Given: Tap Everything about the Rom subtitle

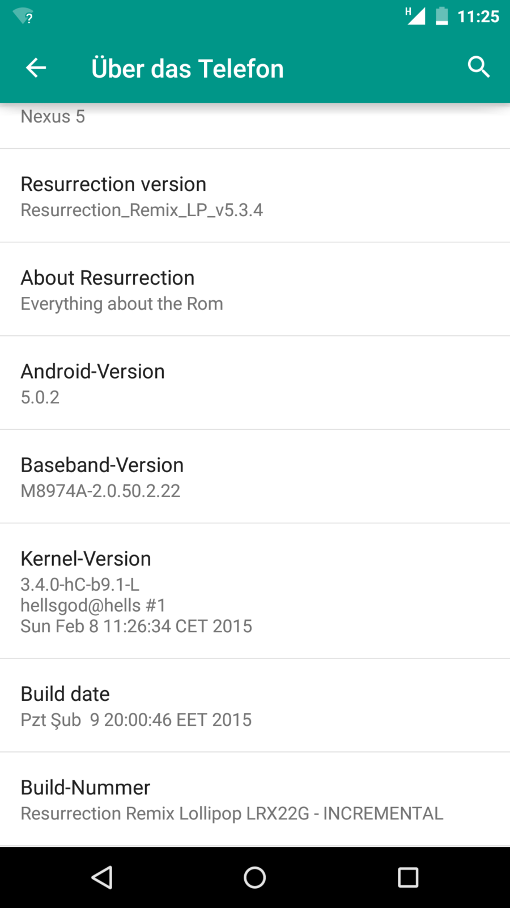Looking at the screenshot, I should point(122,304).
